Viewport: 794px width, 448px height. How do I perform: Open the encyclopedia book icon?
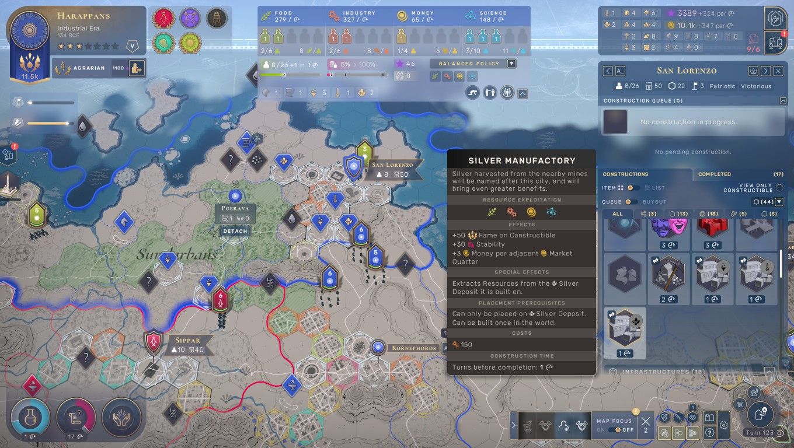point(709,418)
